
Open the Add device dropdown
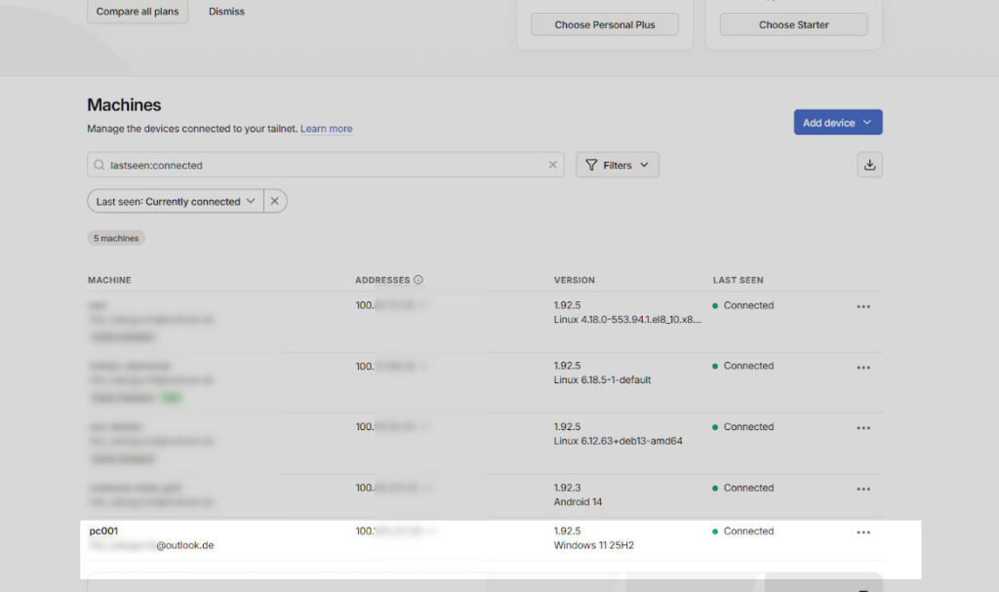click(x=837, y=123)
